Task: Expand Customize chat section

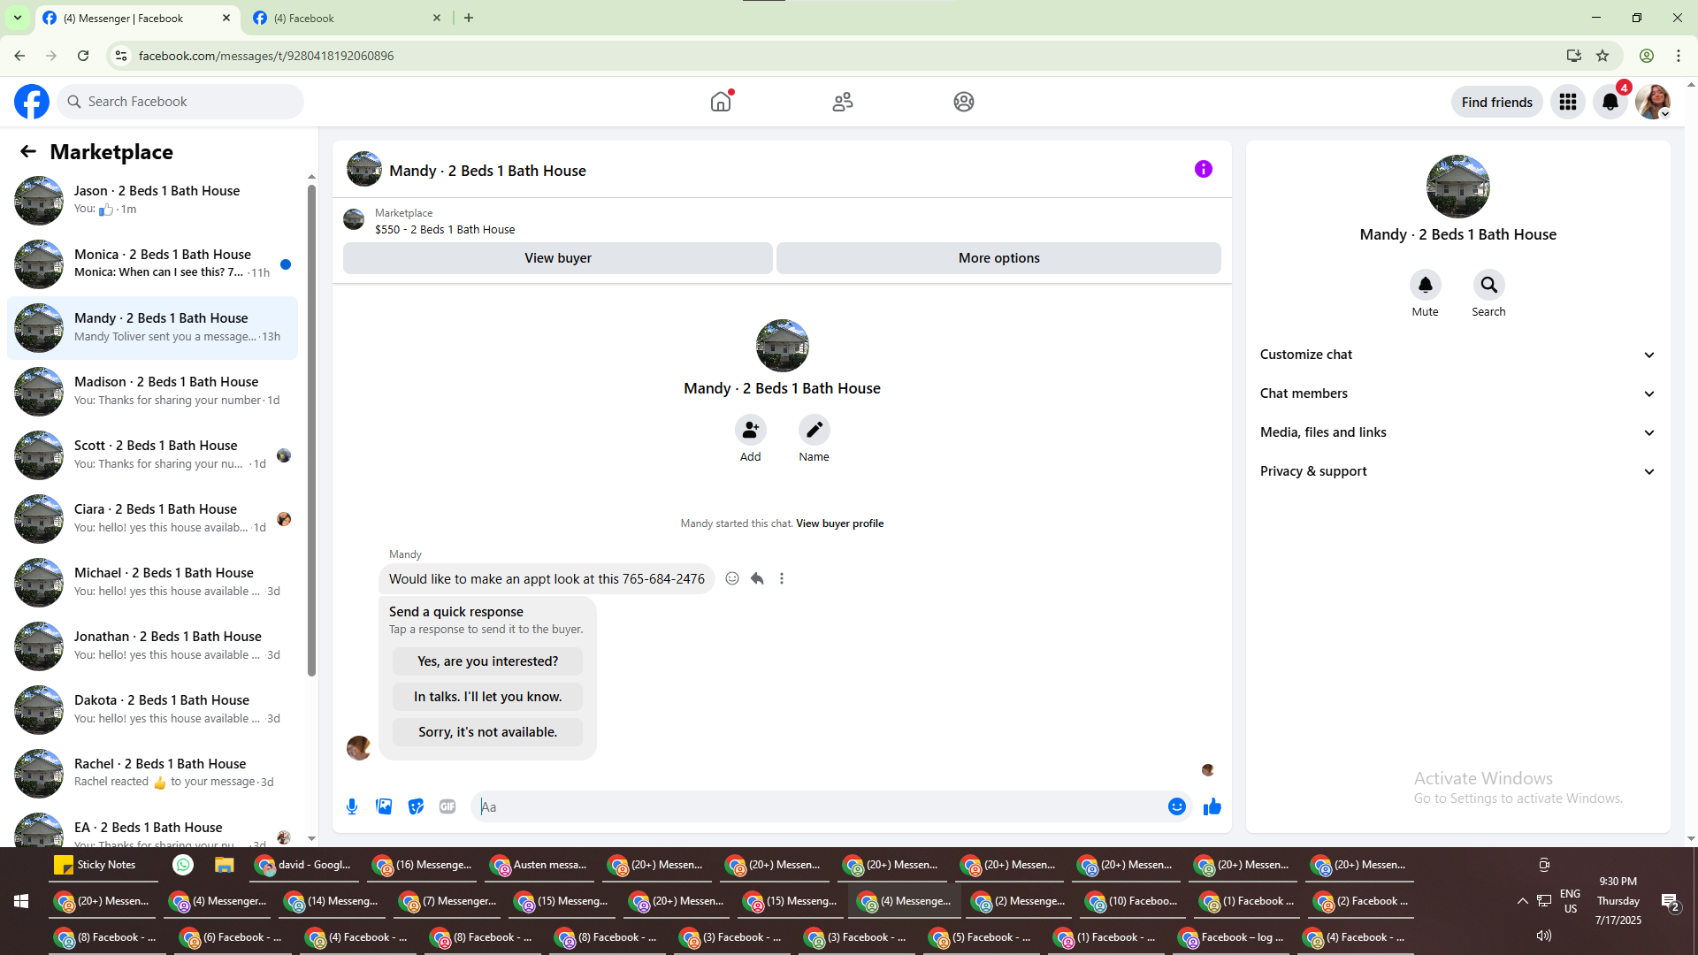Action: (x=1458, y=355)
